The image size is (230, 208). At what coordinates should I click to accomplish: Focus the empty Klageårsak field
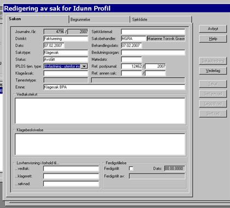coord(66,73)
